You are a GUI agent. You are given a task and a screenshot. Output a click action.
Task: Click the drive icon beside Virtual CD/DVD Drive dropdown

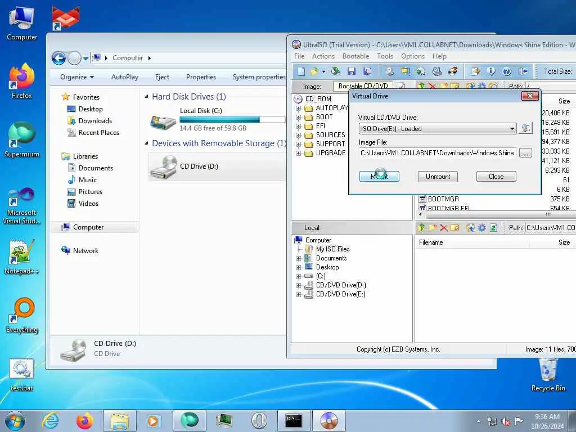pyautogui.click(x=526, y=128)
